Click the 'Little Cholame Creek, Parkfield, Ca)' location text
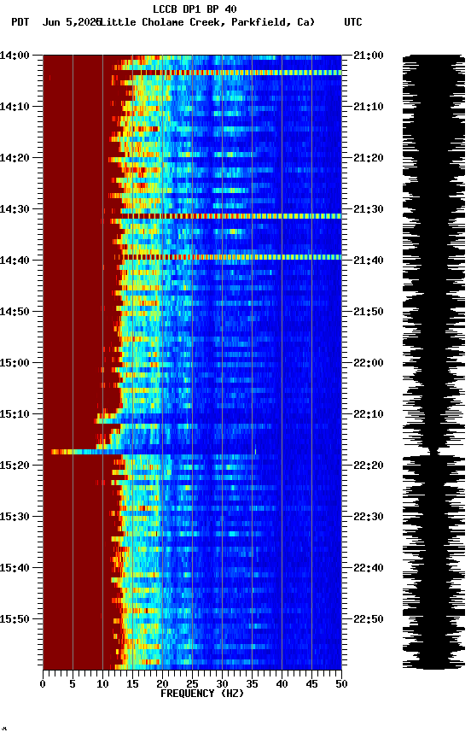The height and width of the screenshot is (738, 471). click(x=207, y=22)
